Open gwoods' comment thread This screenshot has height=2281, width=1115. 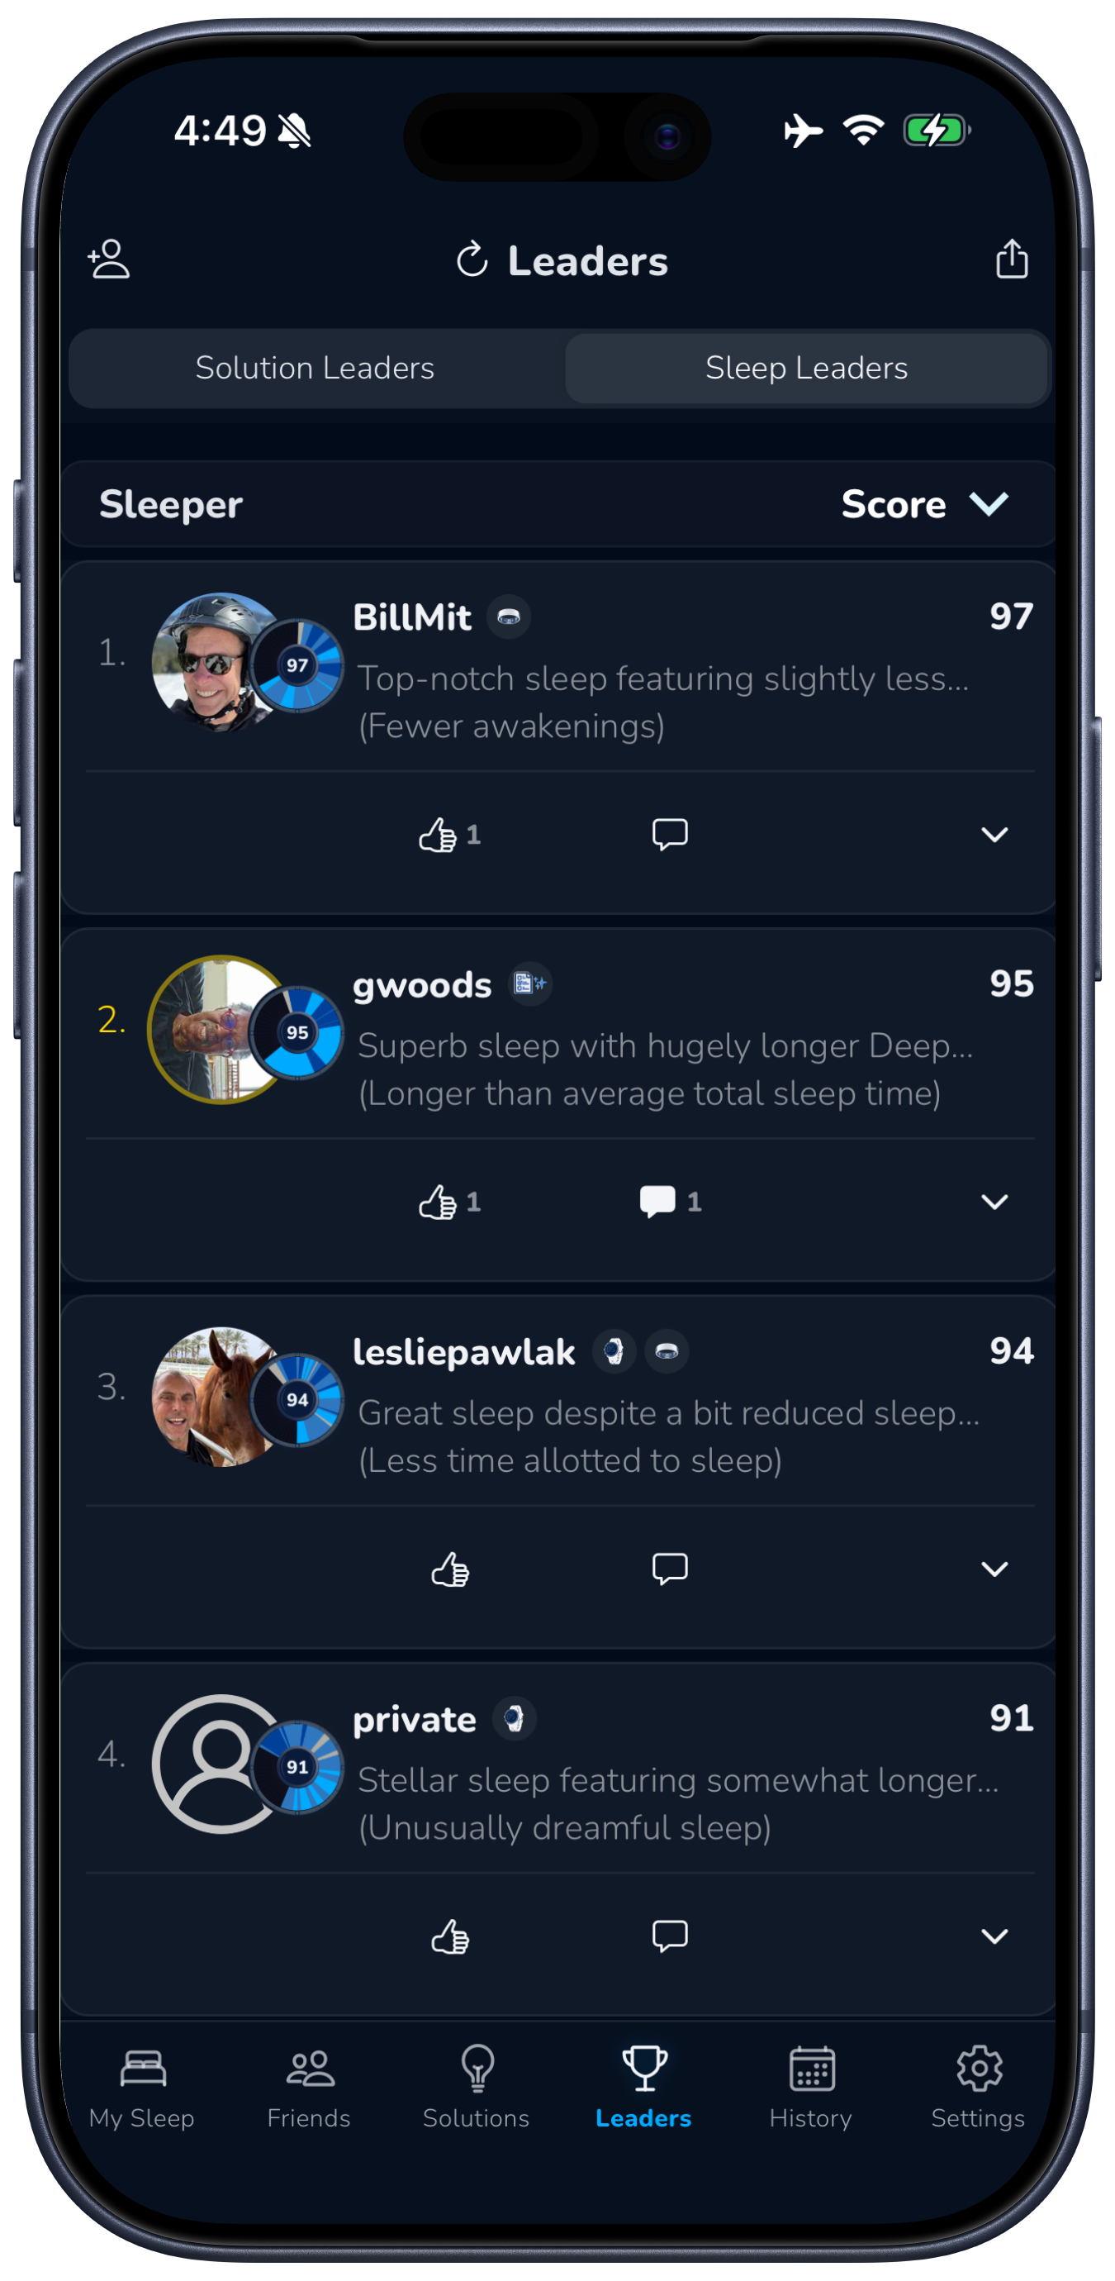click(x=669, y=1202)
